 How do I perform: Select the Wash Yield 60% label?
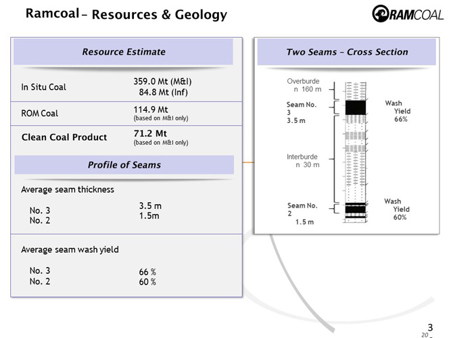[x=396, y=209]
